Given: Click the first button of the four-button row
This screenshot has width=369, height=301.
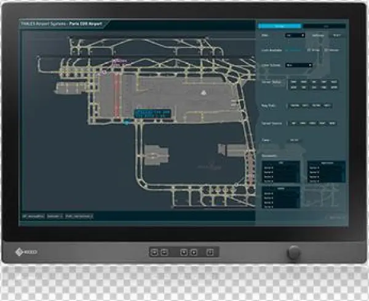Looking at the screenshot, I should click(295, 105).
